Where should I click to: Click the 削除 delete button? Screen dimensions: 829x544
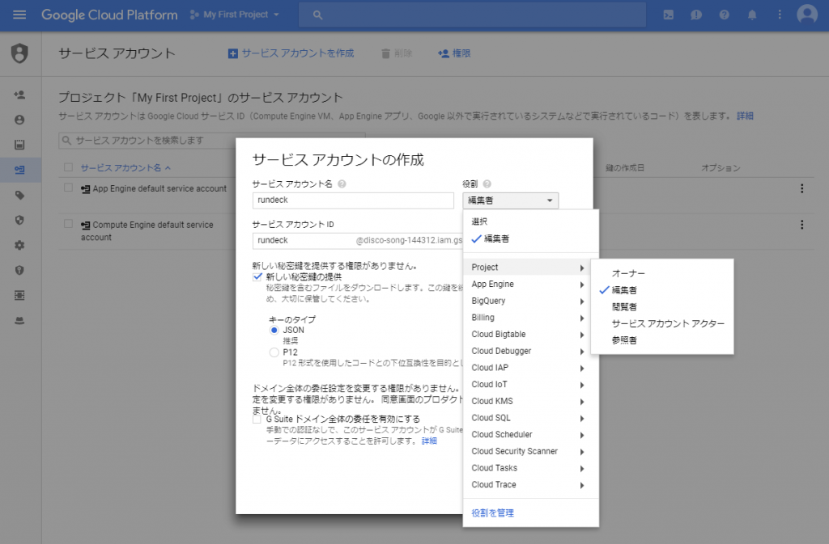397,53
